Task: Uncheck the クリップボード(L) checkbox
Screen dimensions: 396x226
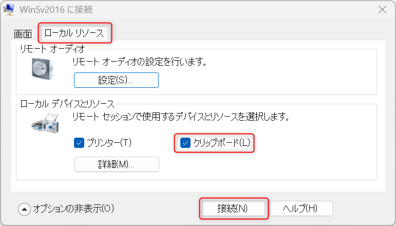Action: tap(186, 143)
